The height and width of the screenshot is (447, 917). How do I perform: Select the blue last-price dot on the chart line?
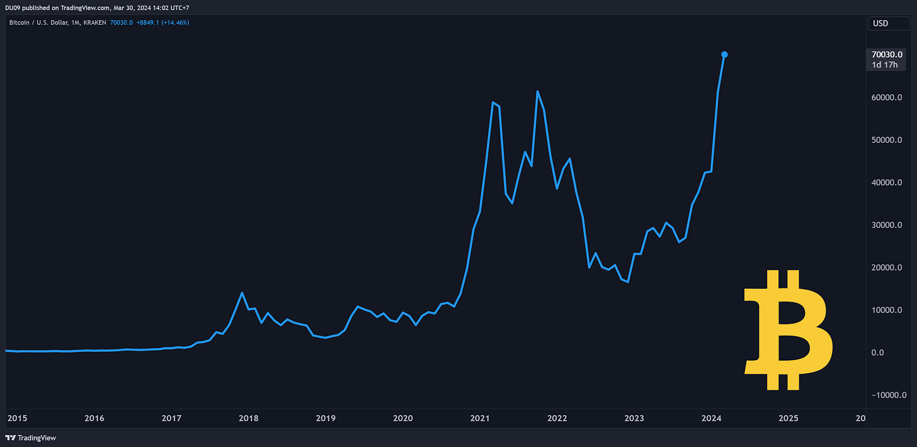click(x=724, y=55)
